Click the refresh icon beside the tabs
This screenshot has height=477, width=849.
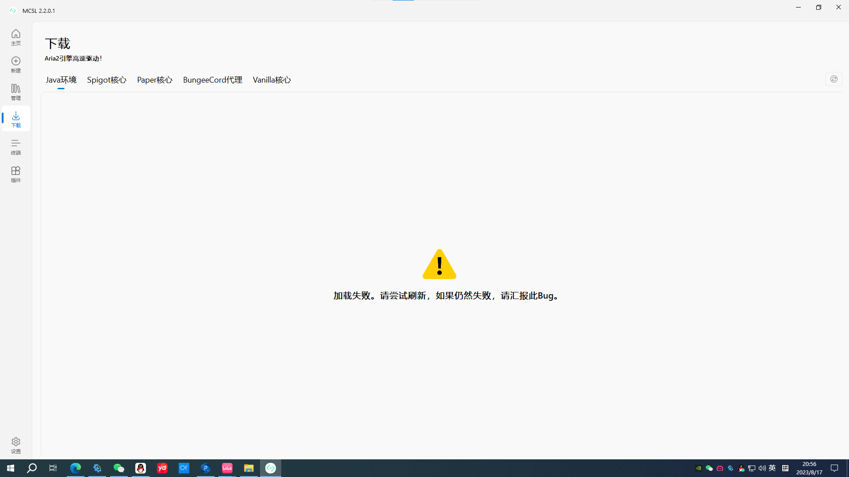coord(834,79)
